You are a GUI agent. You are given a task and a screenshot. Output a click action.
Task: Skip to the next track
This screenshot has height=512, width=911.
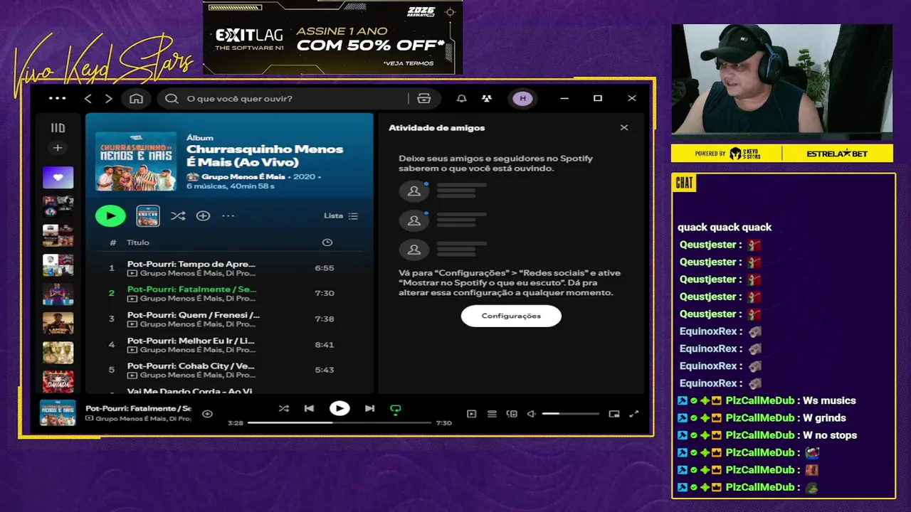pyautogui.click(x=369, y=408)
